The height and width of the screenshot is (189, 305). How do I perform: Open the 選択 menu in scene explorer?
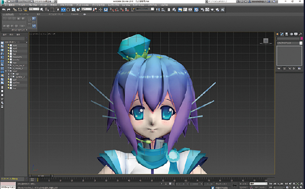(4, 35)
